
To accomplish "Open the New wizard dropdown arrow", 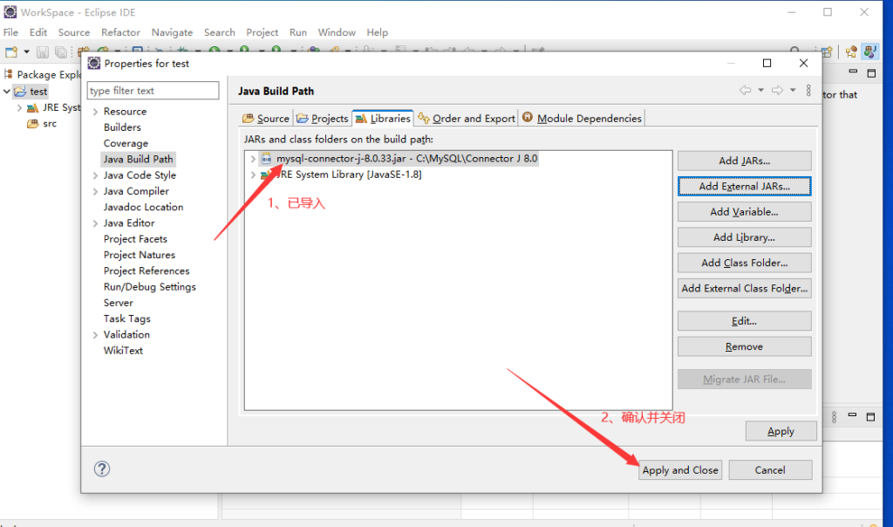I will 26,52.
